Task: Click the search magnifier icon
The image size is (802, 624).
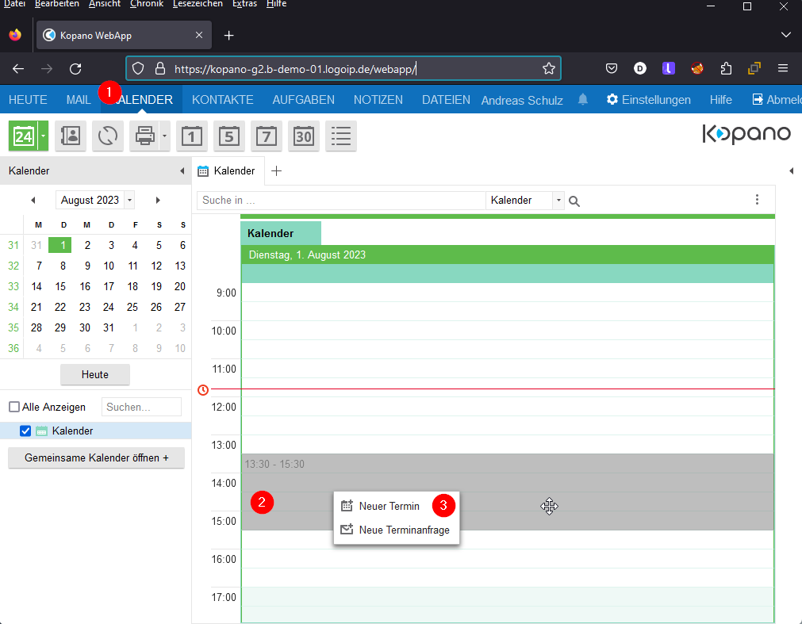Action: coord(574,201)
